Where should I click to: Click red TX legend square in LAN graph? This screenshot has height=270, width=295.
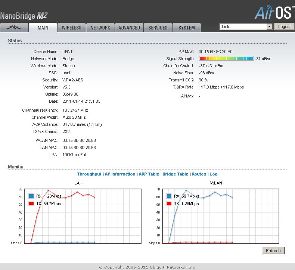click(x=31, y=204)
